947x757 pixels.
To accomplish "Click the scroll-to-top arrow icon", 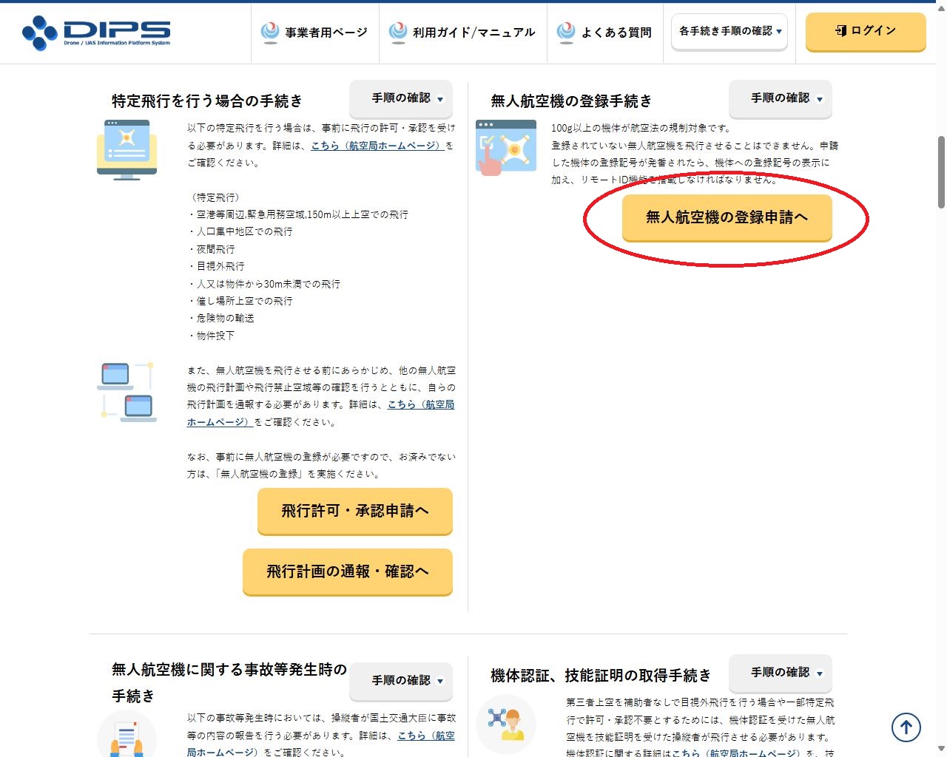I will point(906,727).
